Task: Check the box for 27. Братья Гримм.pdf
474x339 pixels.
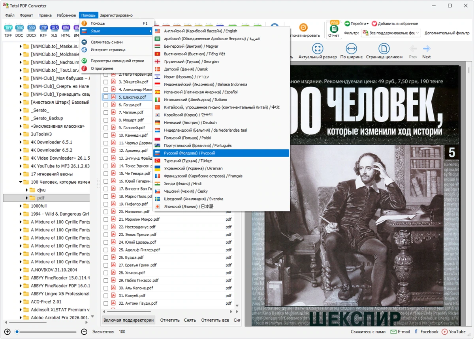Action: [x=106, y=265]
